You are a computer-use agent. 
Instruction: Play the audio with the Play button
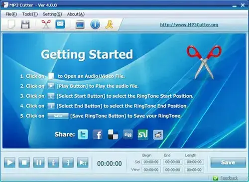9,163
